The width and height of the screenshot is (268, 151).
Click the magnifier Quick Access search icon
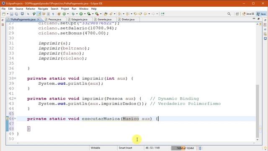[x=229, y=14]
